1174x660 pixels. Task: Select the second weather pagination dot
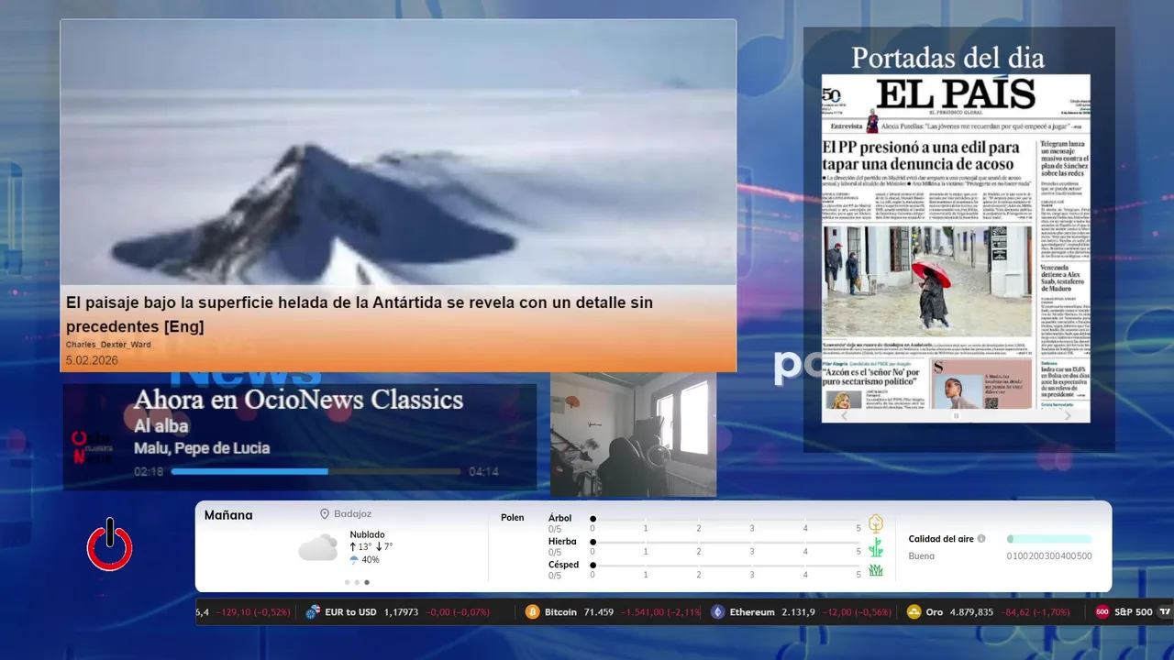[357, 582]
